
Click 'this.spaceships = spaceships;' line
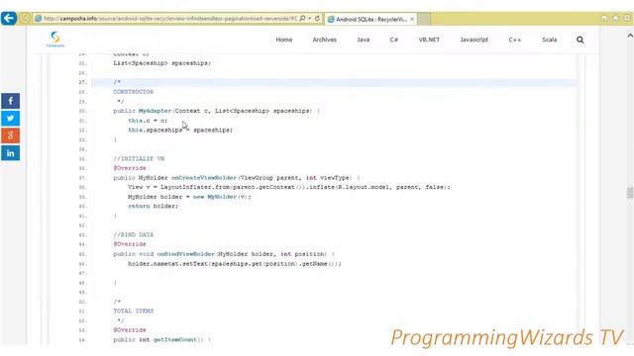tap(180, 131)
